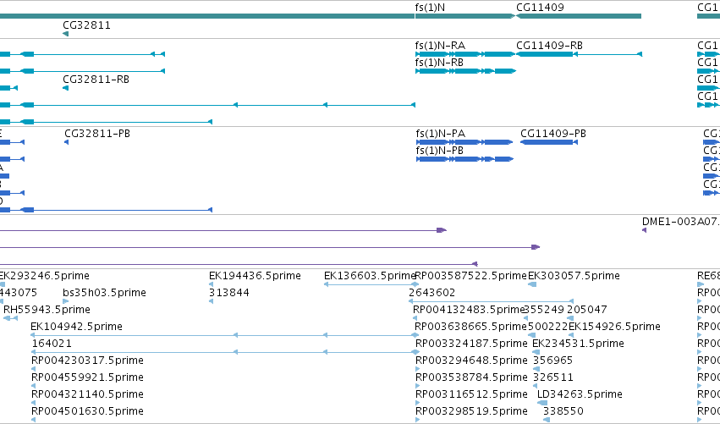The height and width of the screenshot is (424, 720).
Task: Select EST RP003324187.5prime label
Action: click(x=471, y=344)
